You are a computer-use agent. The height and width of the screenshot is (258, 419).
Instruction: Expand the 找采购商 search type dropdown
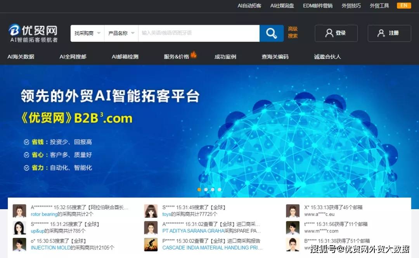[x=87, y=33]
